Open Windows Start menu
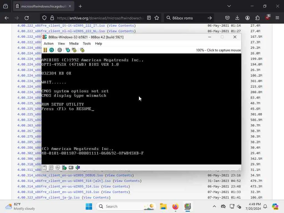Viewport: 284px width, 213px height. click(89, 206)
